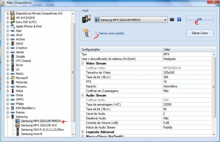Click the command line console icon
The width and height of the screenshot is (220, 142).
[172, 20]
